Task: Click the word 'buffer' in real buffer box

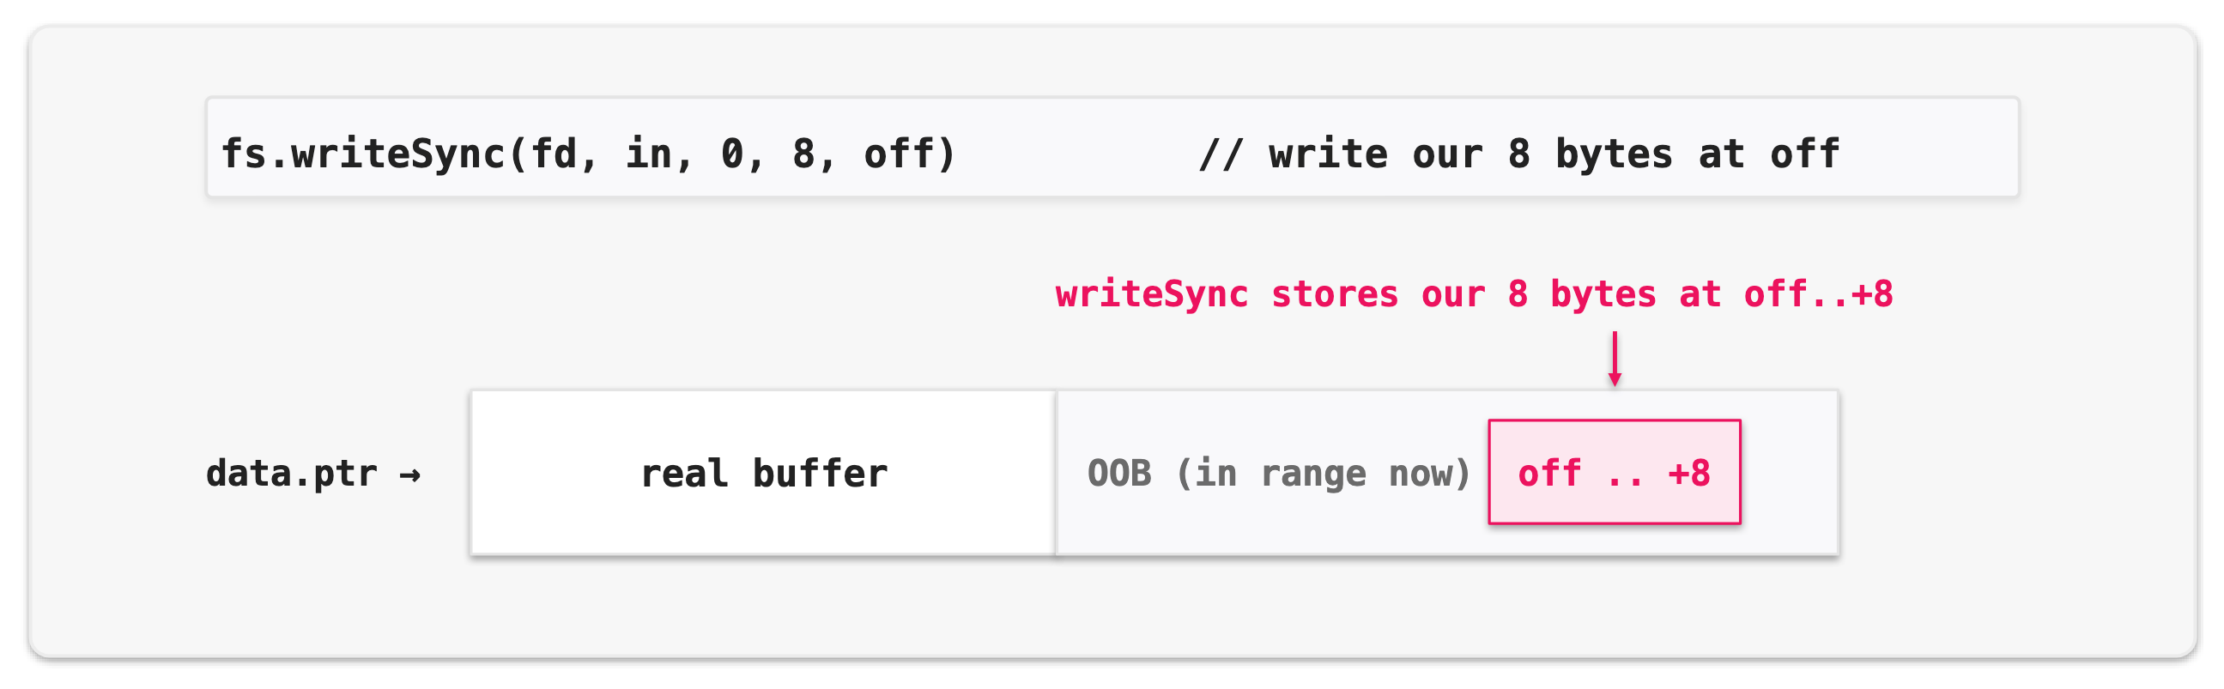Action: click(x=820, y=473)
